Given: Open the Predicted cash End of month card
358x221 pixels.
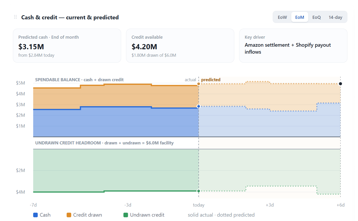Looking at the screenshot, I should pyautogui.click(x=67, y=46).
